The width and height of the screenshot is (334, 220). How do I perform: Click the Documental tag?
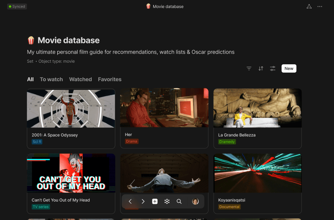[x=229, y=207]
